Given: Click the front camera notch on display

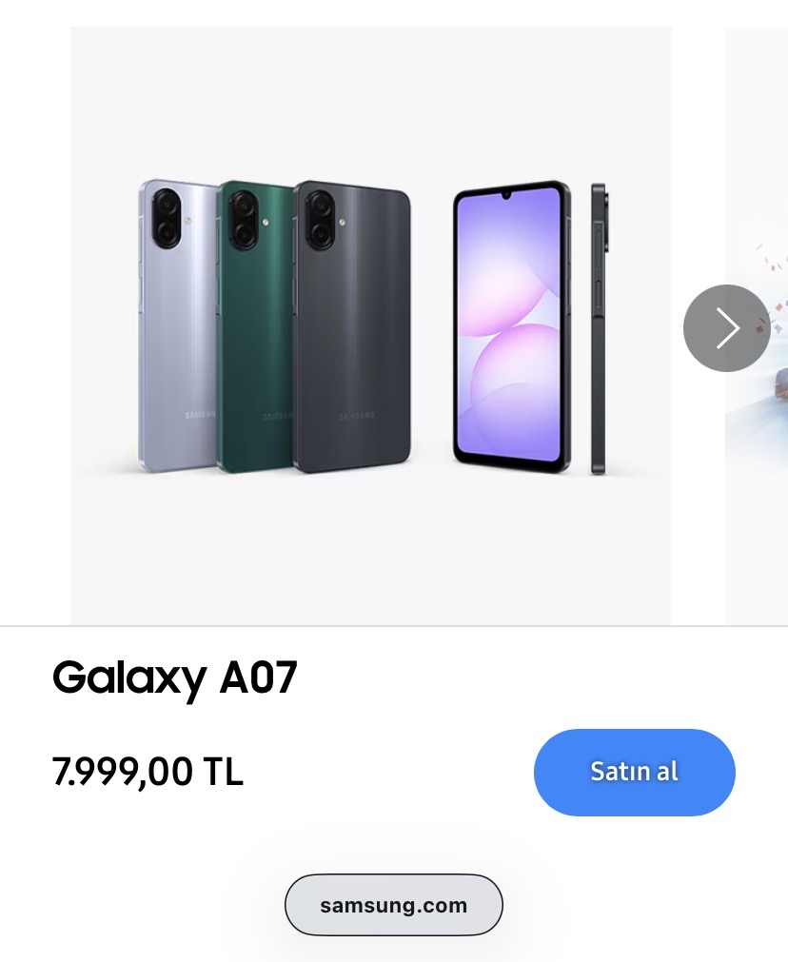Looking at the screenshot, I should 506,196.
